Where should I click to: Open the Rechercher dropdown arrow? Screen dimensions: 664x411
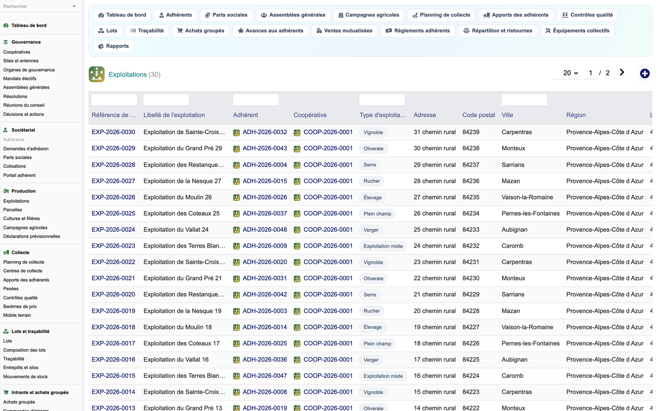point(74,6)
